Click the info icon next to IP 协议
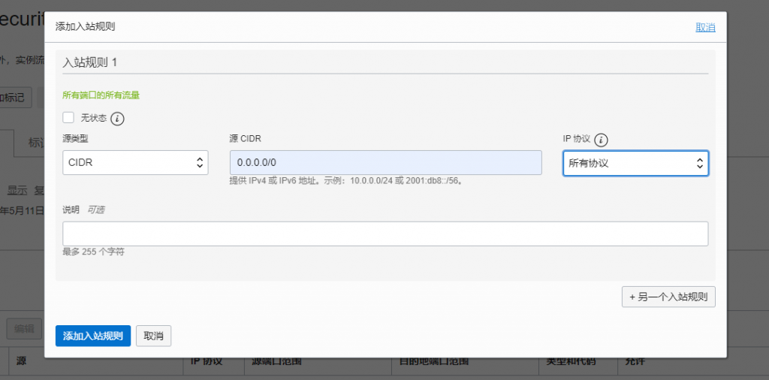Viewport: 769px width, 380px height. (x=601, y=140)
